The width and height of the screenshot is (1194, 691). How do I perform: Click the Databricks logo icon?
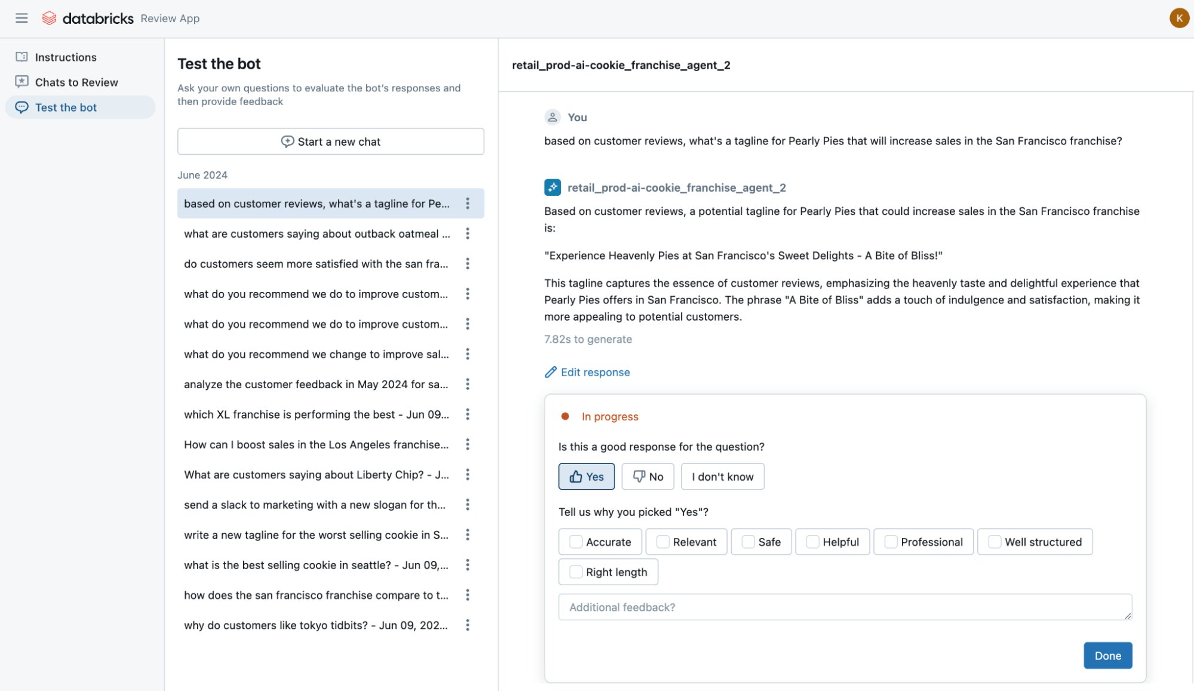(49, 18)
